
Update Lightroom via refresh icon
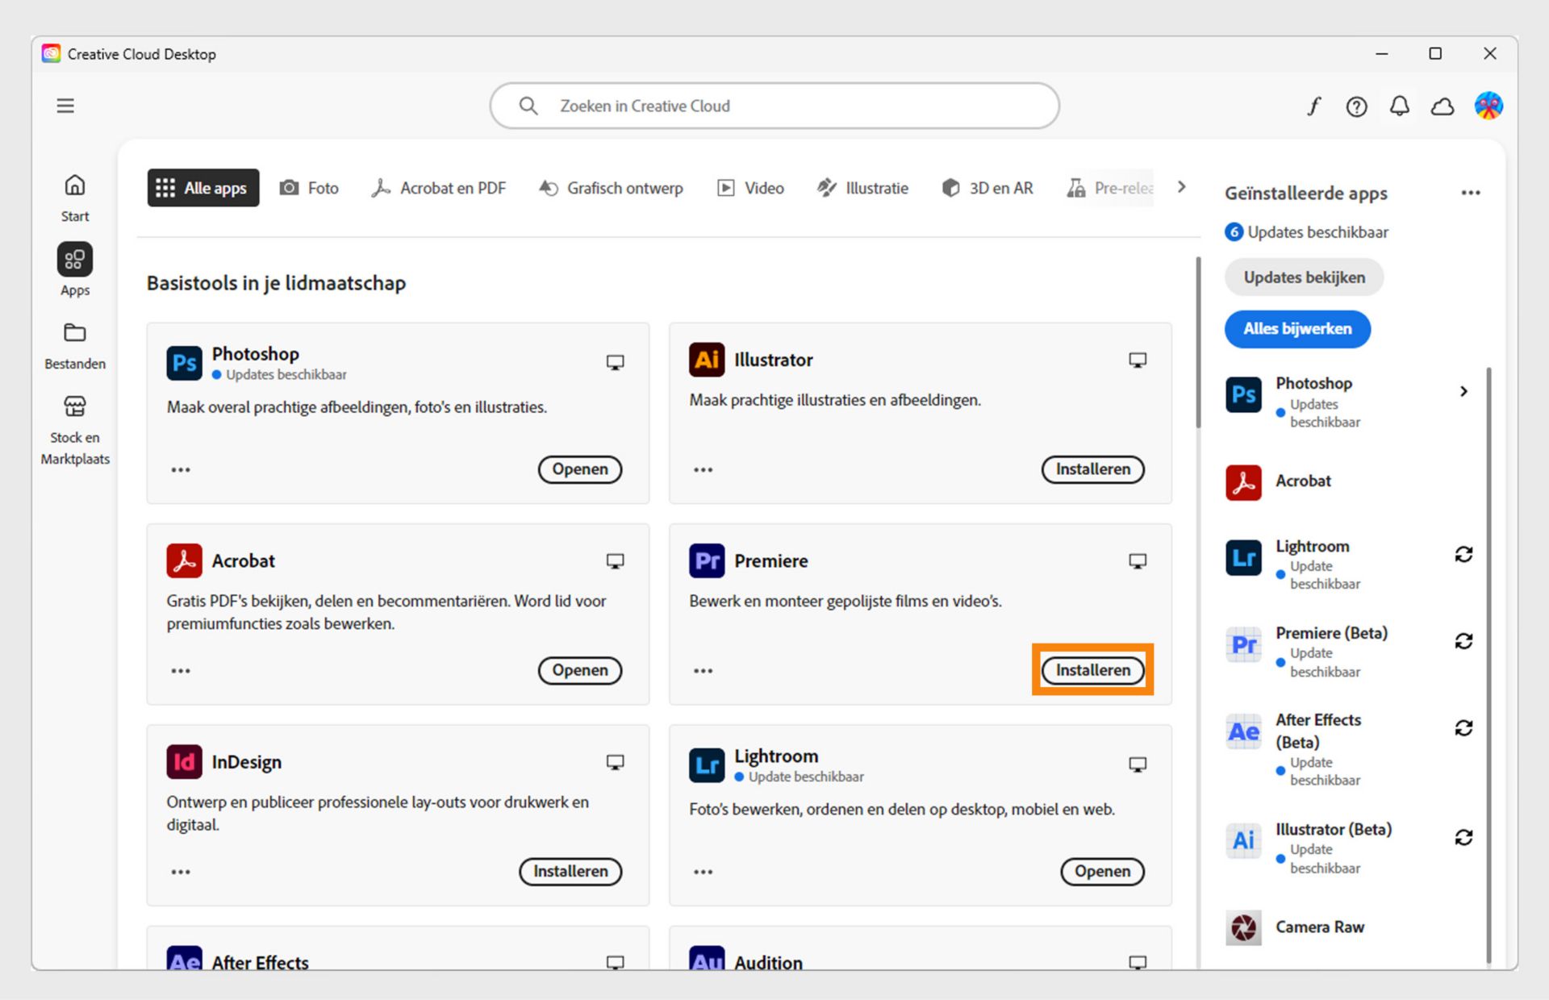pyautogui.click(x=1463, y=554)
